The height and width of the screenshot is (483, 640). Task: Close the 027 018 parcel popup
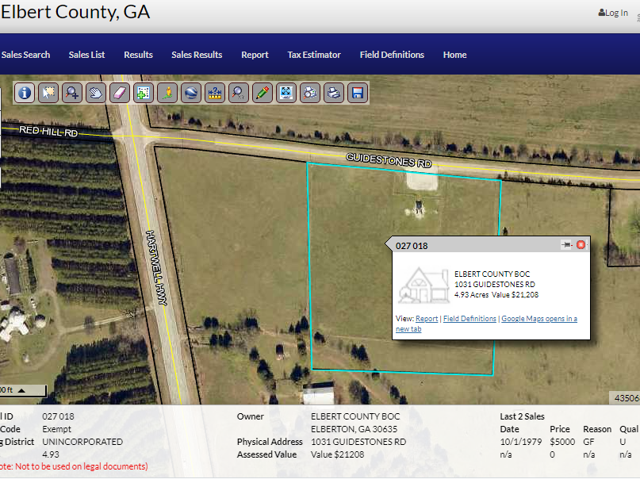coord(581,245)
